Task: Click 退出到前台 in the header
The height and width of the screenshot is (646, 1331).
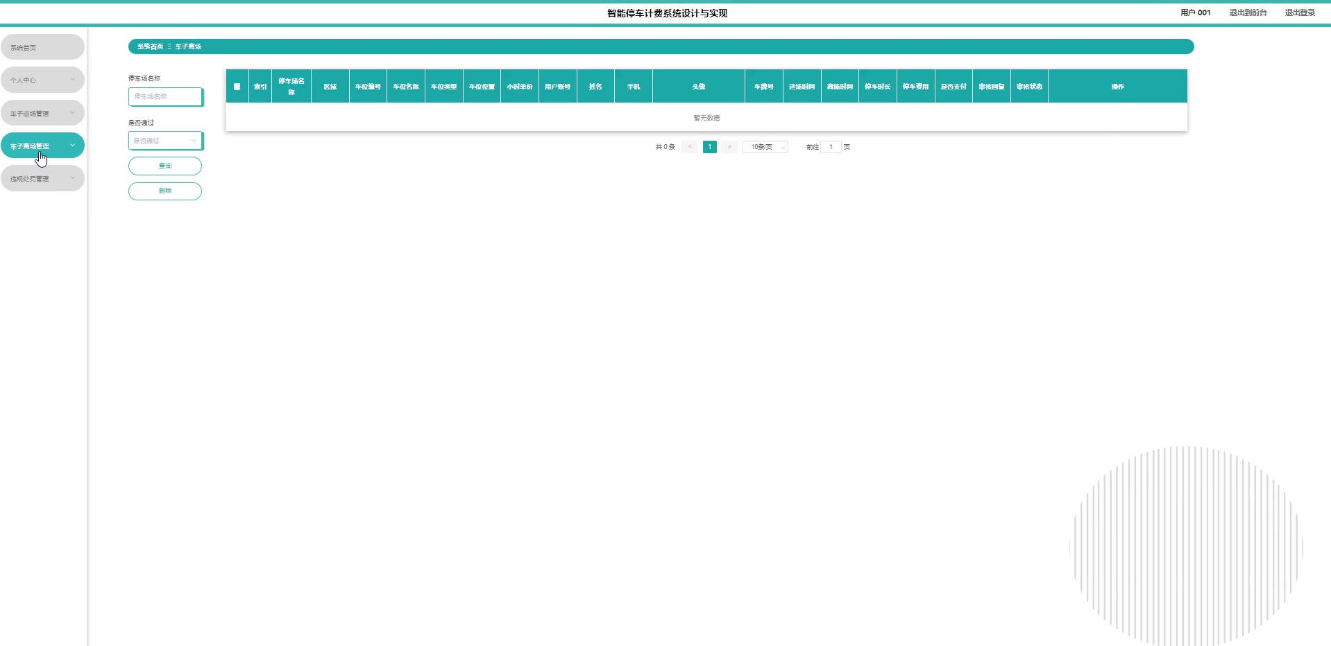Action: 1248,12
